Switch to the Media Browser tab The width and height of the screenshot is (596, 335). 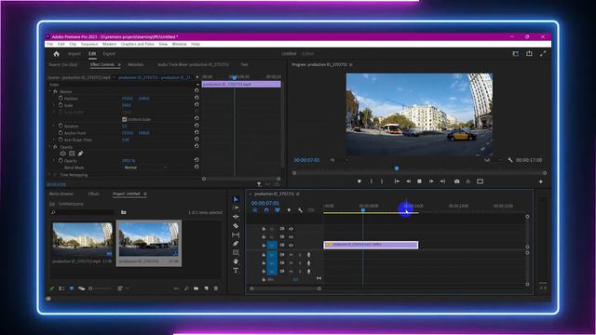(61, 194)
